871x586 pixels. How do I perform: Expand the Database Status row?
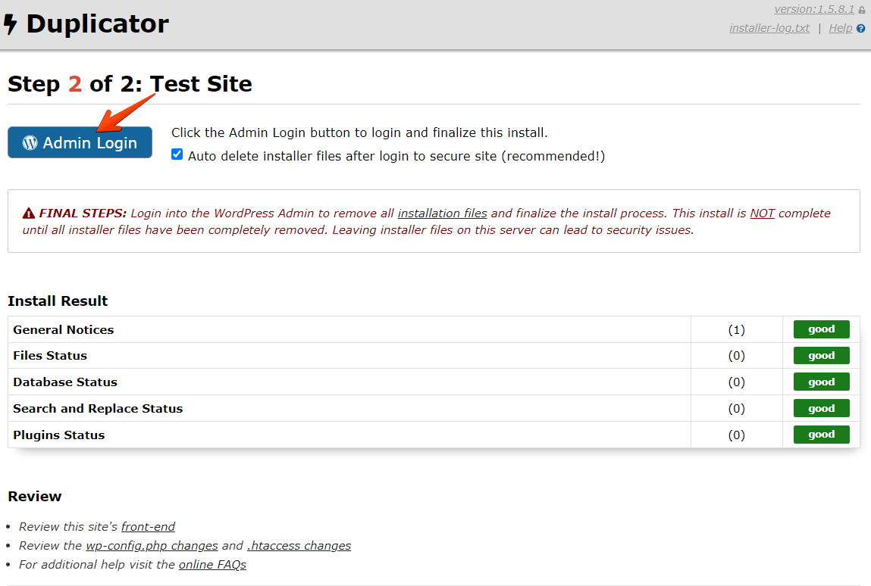coord(65,382)
